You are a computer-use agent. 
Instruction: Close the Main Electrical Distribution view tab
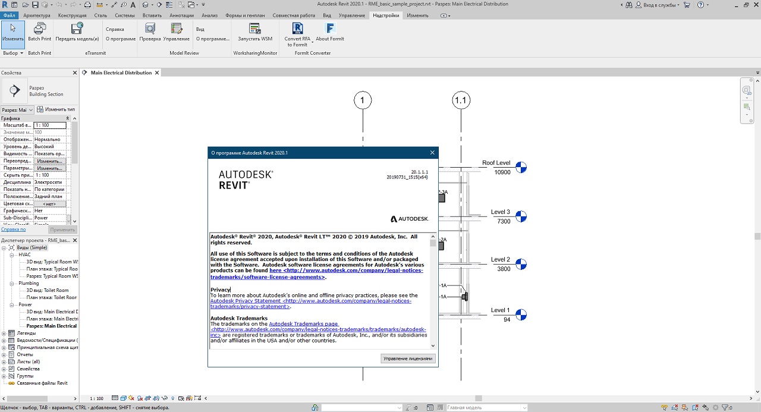point(158,73)
